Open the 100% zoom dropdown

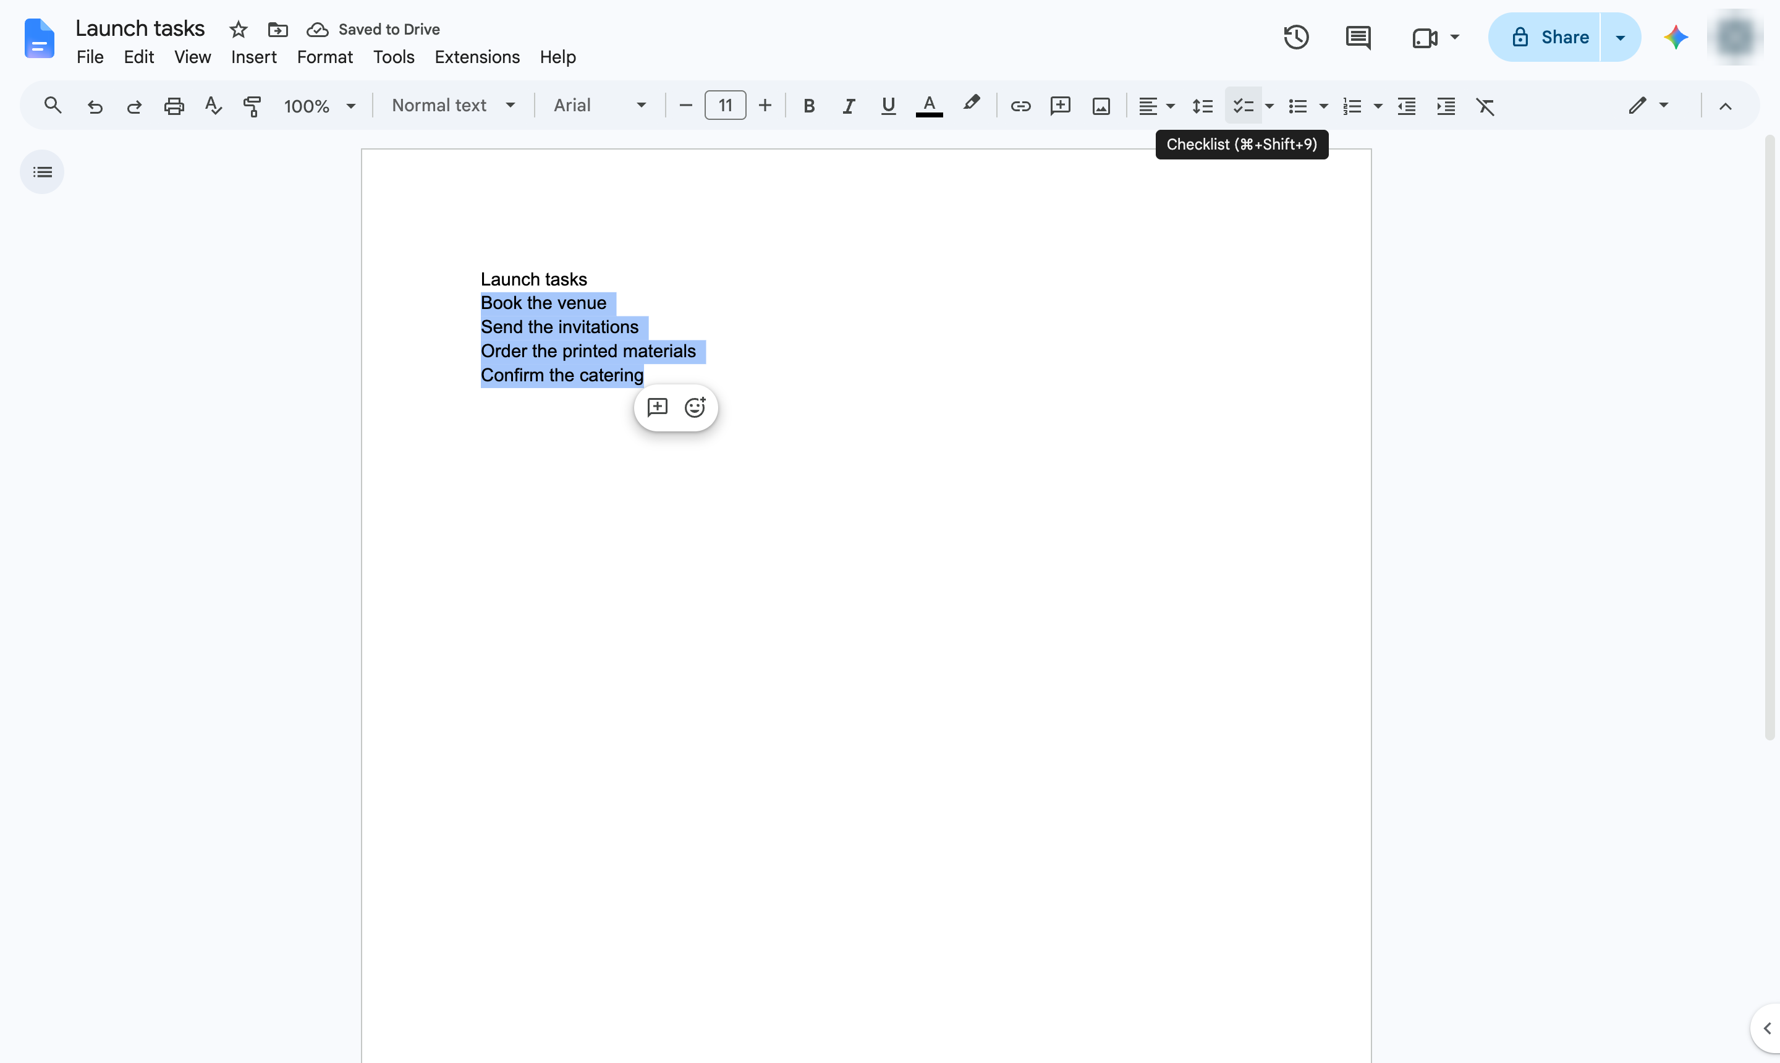pyautogui.click(x=320, y=106)
